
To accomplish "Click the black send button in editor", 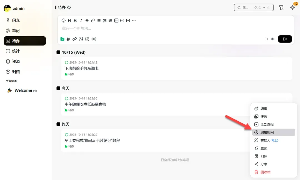I will tap(285, 39).
